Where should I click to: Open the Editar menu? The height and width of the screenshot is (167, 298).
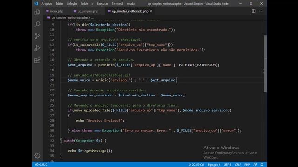point(60,4)
